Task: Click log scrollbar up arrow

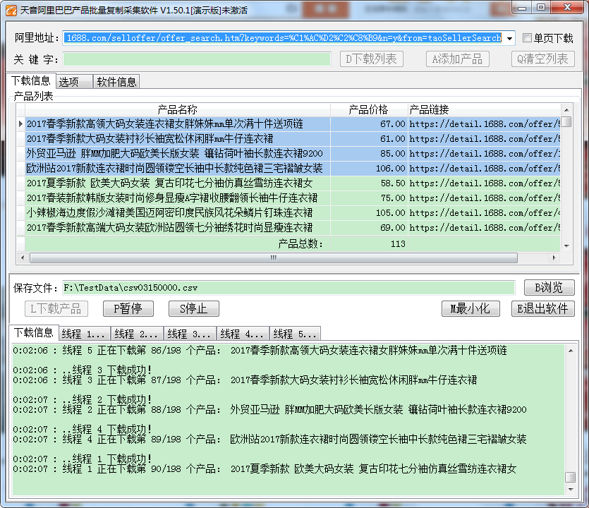Action: point(571,351)
